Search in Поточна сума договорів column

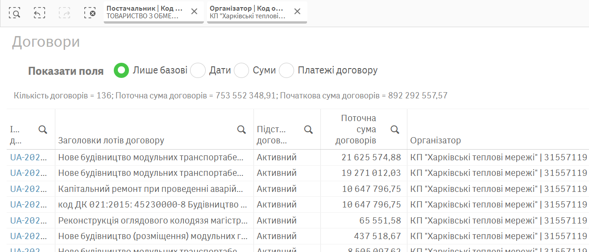395,130
